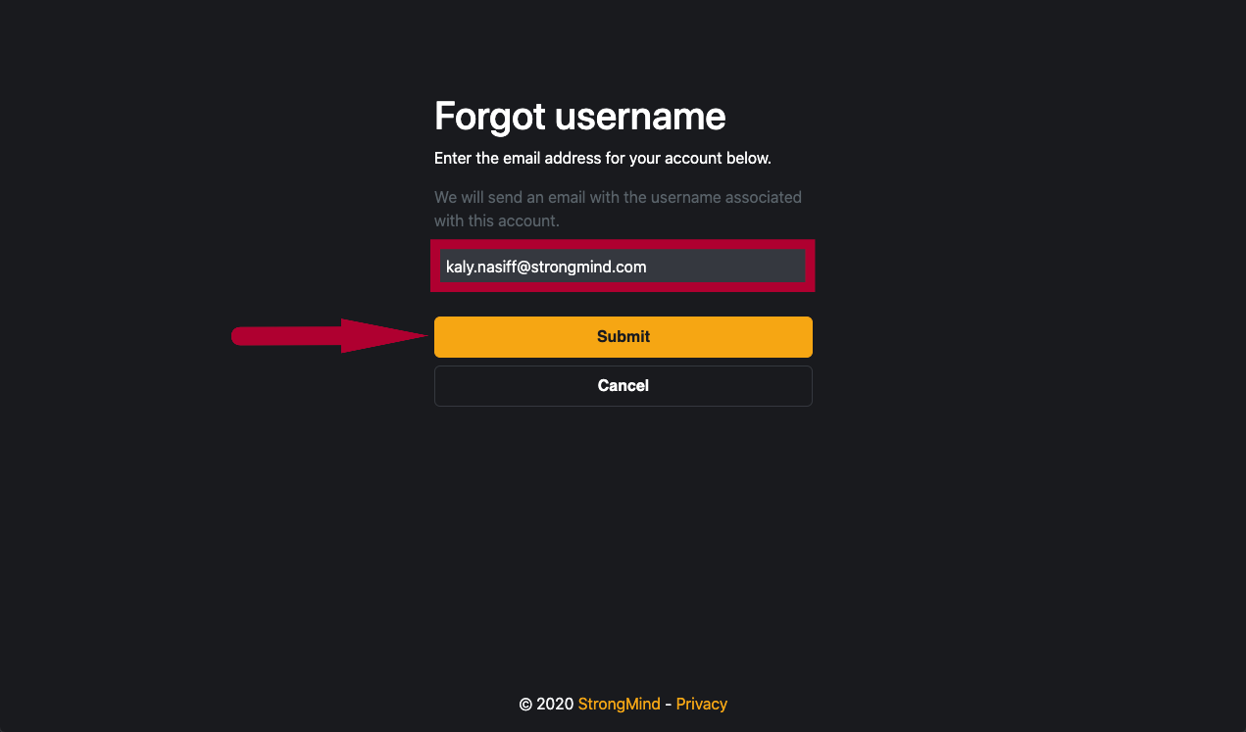
Task: Click the orange Submit button
Action: pos(623,336)
